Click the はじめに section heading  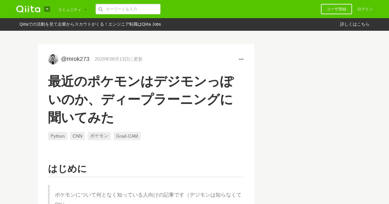click(67, 169)
